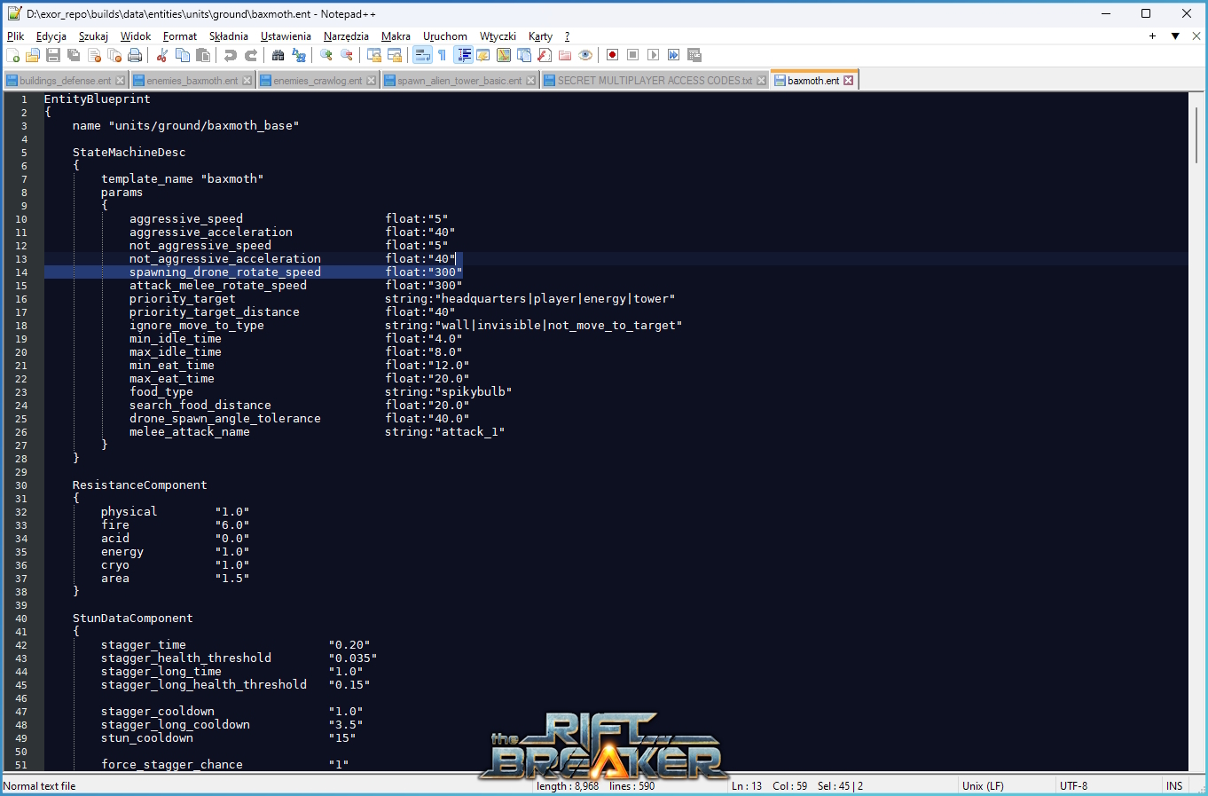Open the tab list dropdown arrow

[x=1175, y=36]
